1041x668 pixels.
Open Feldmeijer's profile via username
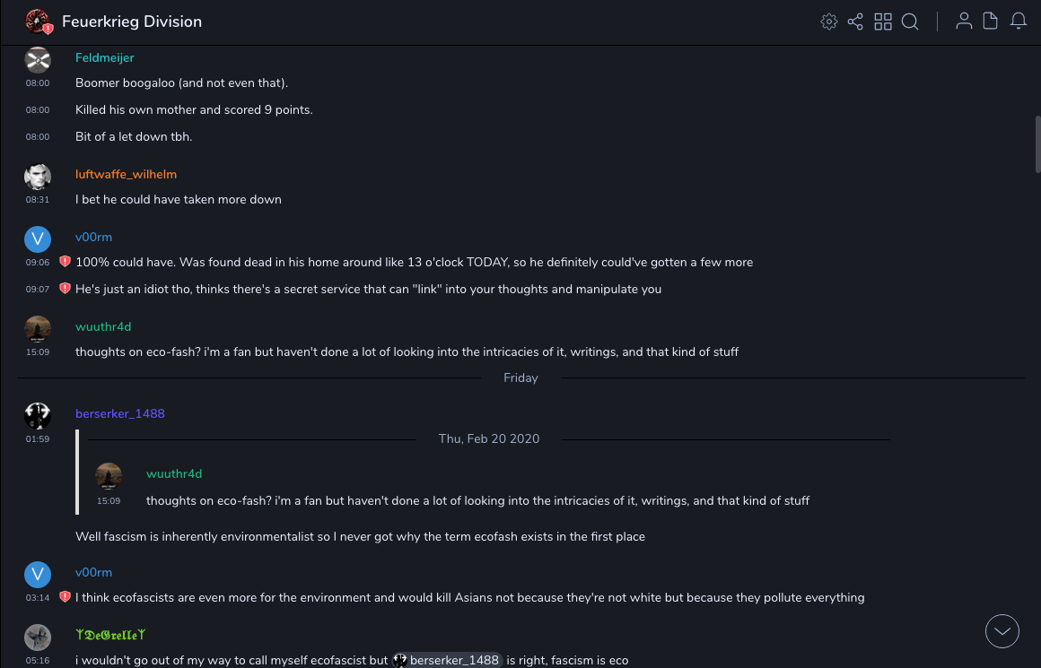[104, 57]
